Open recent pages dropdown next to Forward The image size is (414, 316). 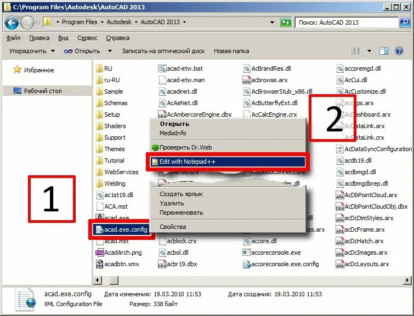tap(37, 22)
